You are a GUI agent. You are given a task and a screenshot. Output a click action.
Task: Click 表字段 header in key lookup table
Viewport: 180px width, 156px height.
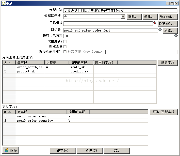point(30,63)
